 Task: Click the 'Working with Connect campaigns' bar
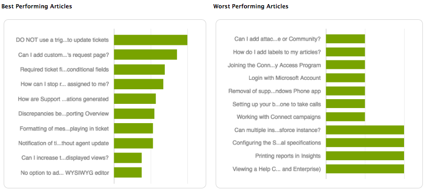coord(345,117)
